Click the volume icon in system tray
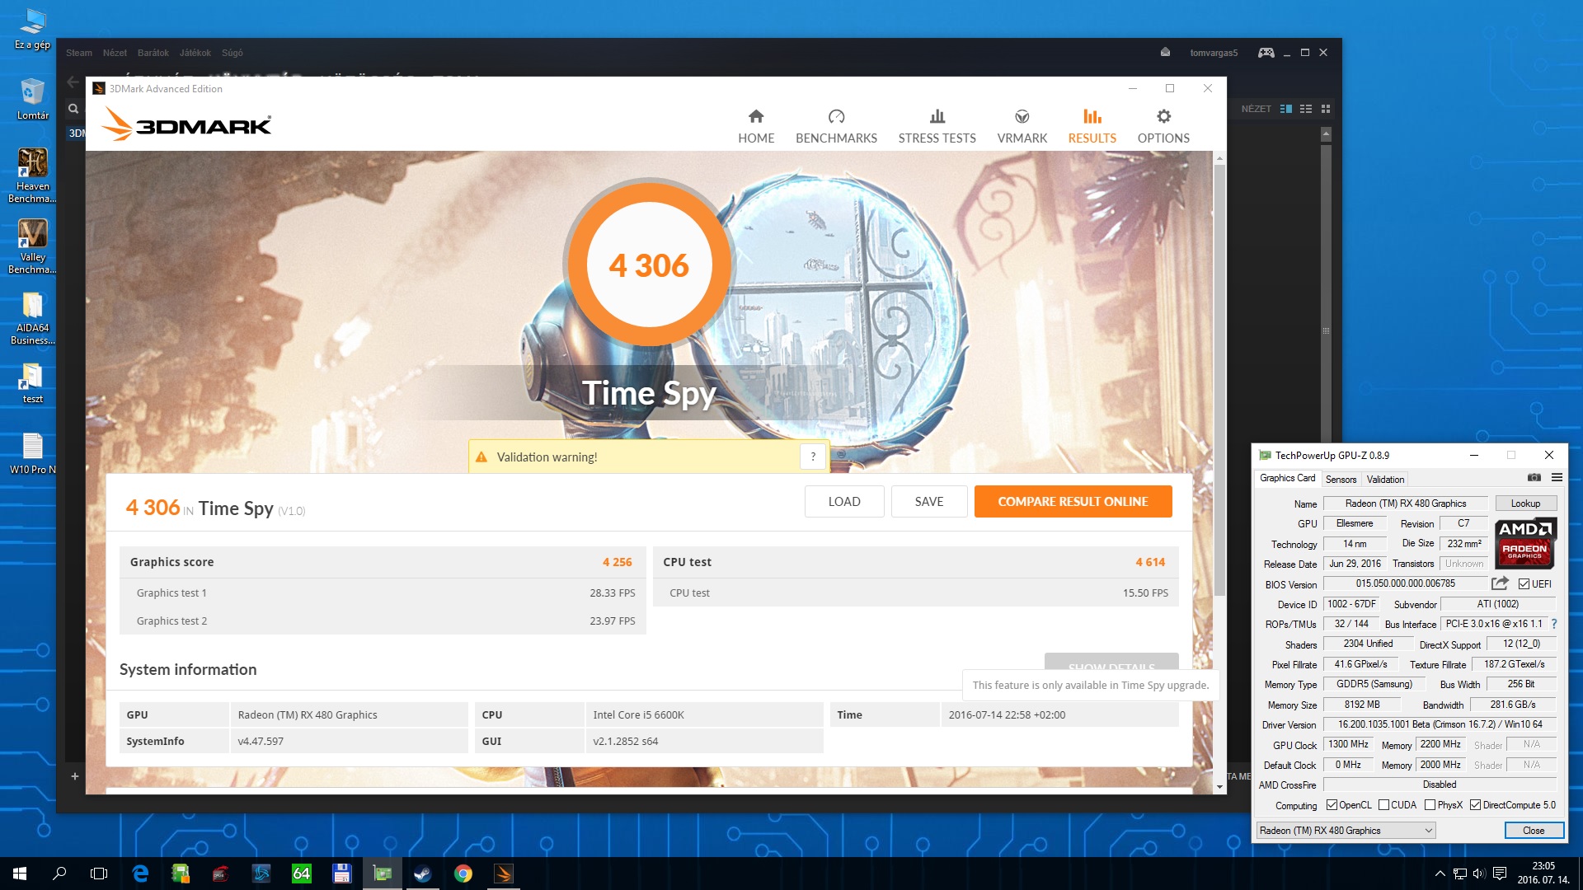1583x890 pixels. 1478,874
